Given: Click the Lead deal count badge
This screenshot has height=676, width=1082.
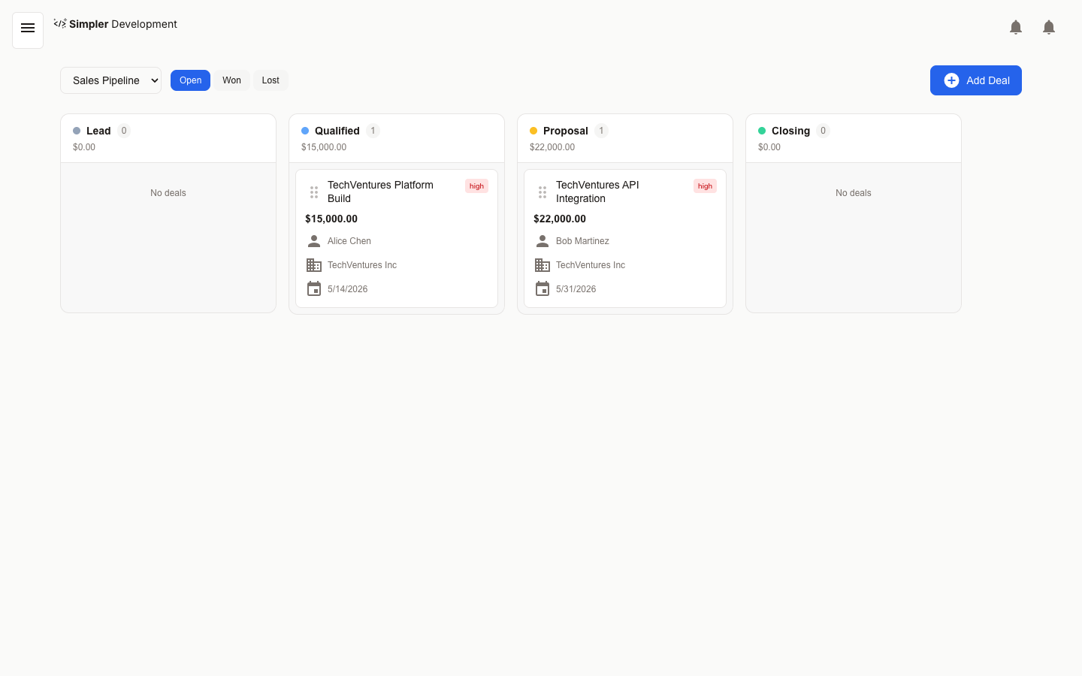Looking at the screenshot, I should point(124,131).
